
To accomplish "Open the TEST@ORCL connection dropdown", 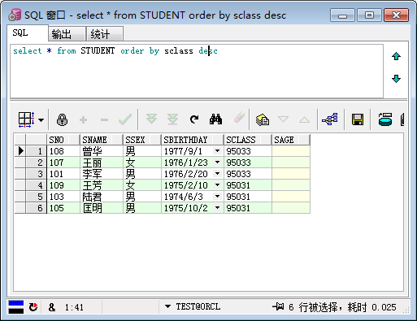I will point(167,306).
